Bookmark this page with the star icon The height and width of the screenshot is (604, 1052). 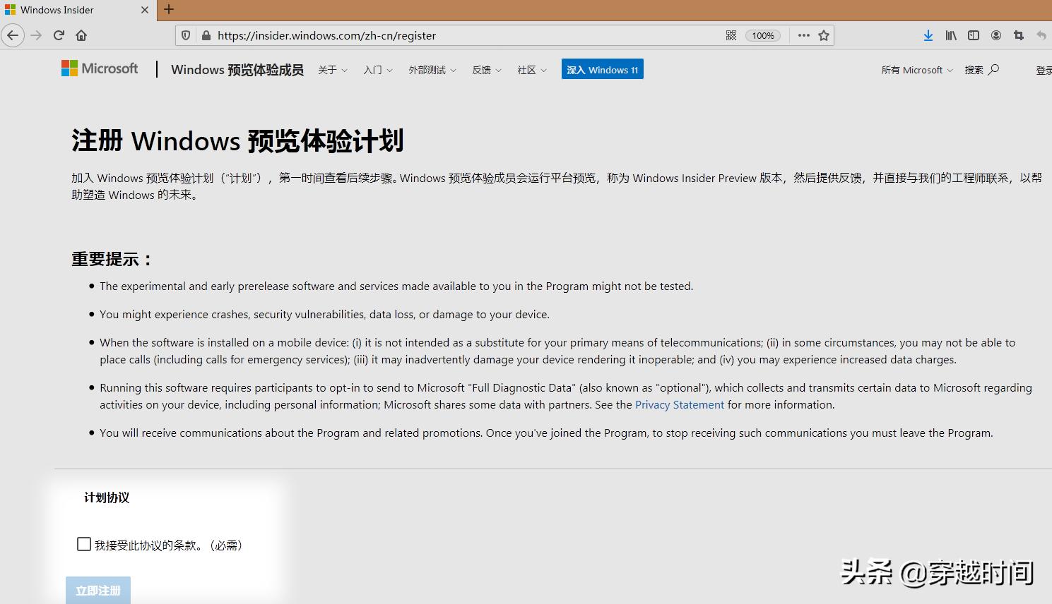(x=825, y=35)
